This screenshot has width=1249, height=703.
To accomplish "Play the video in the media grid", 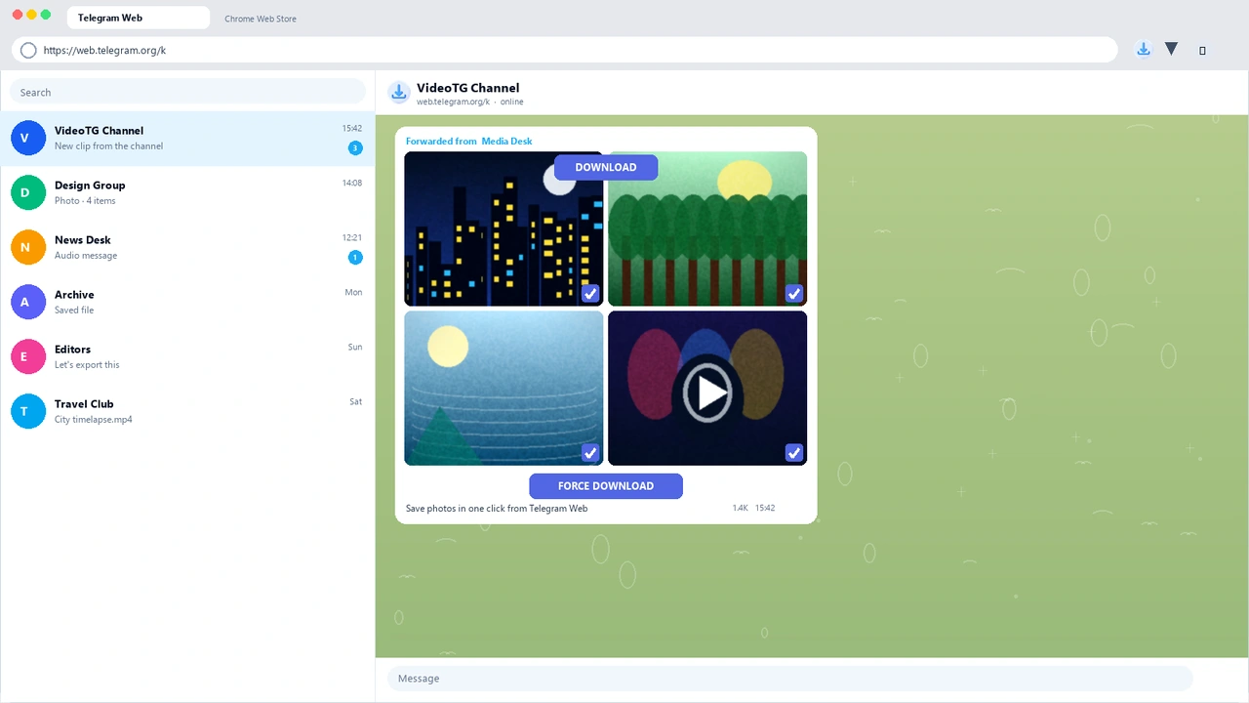I will coord(707,393).
